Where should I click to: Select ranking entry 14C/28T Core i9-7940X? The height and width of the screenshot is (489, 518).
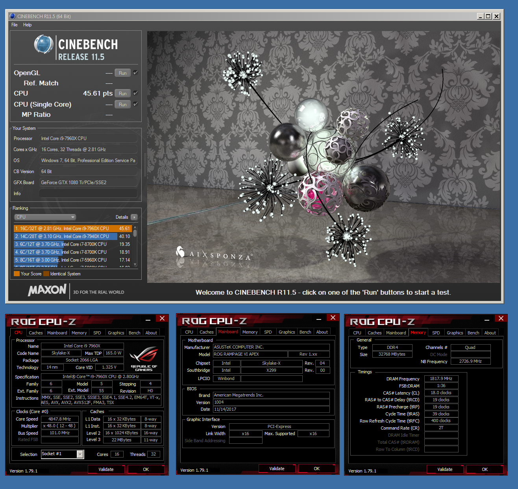tap(73, 236)
